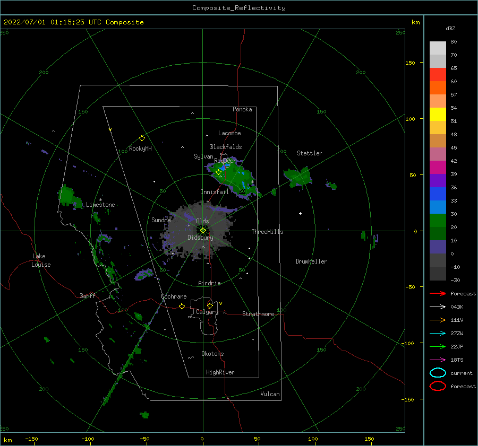The image size is (478, 446).
Task: Click the Airdrie city label
Action: 209,283
